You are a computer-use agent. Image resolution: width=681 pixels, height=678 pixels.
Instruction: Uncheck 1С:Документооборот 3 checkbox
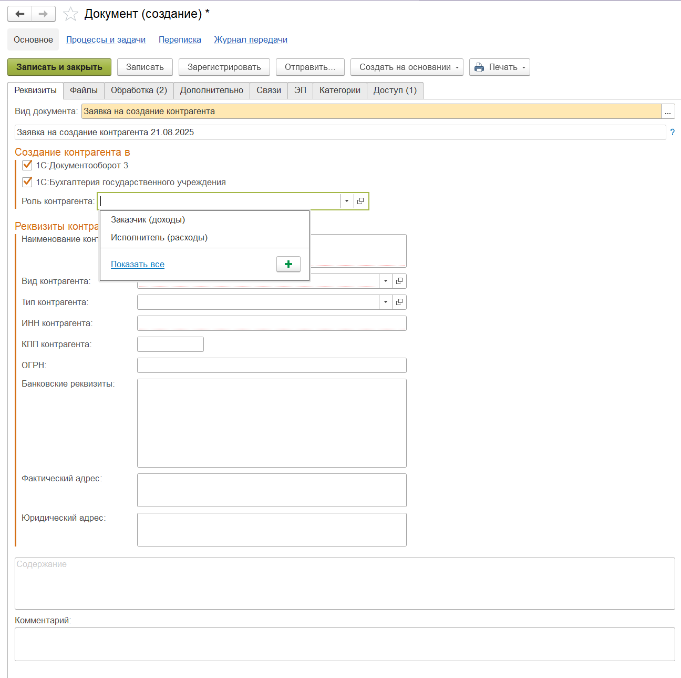tap(27, 165)
